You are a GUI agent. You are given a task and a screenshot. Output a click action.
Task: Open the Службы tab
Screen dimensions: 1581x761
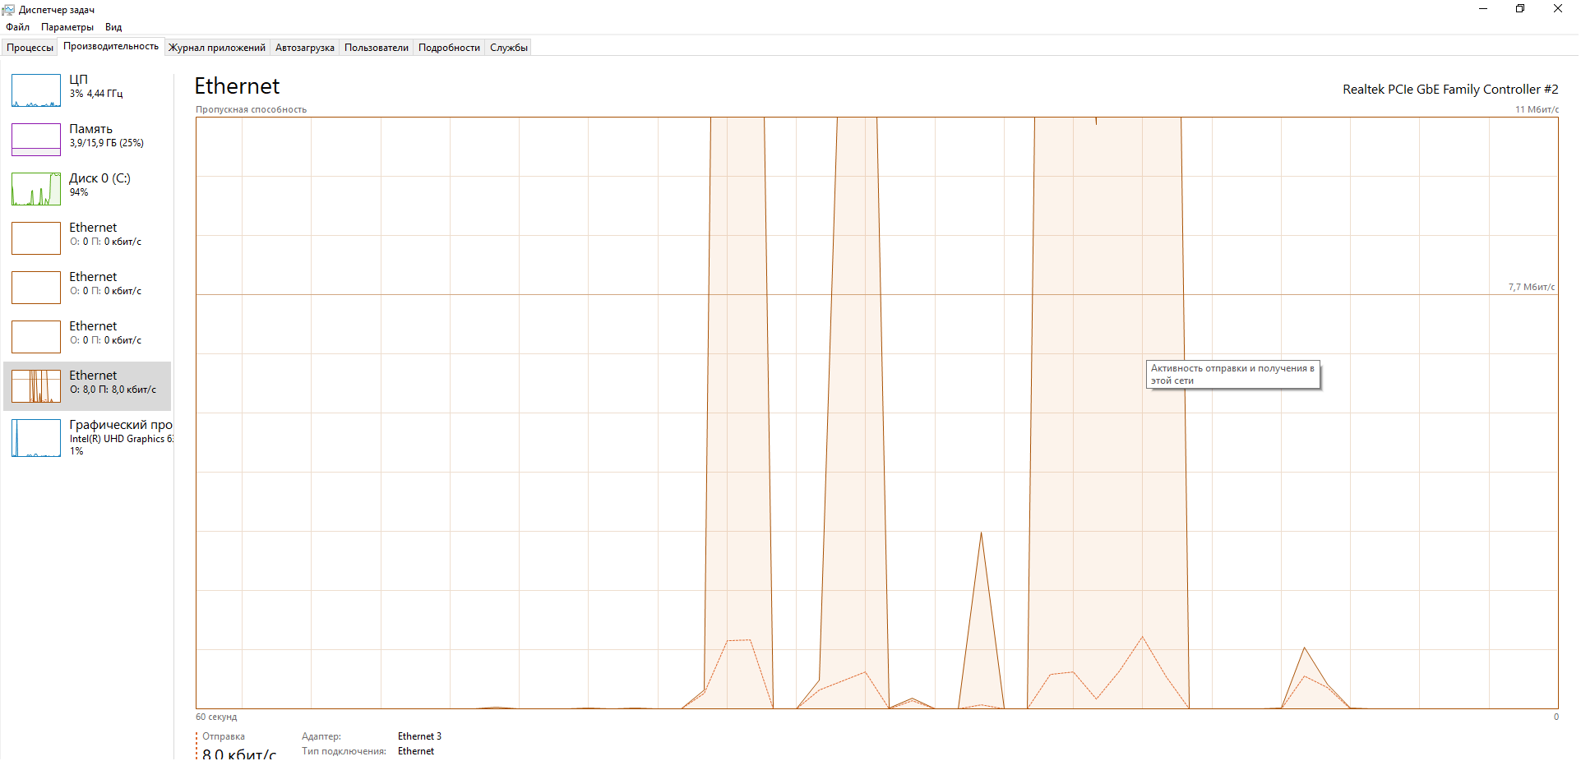tap(509, 48)
